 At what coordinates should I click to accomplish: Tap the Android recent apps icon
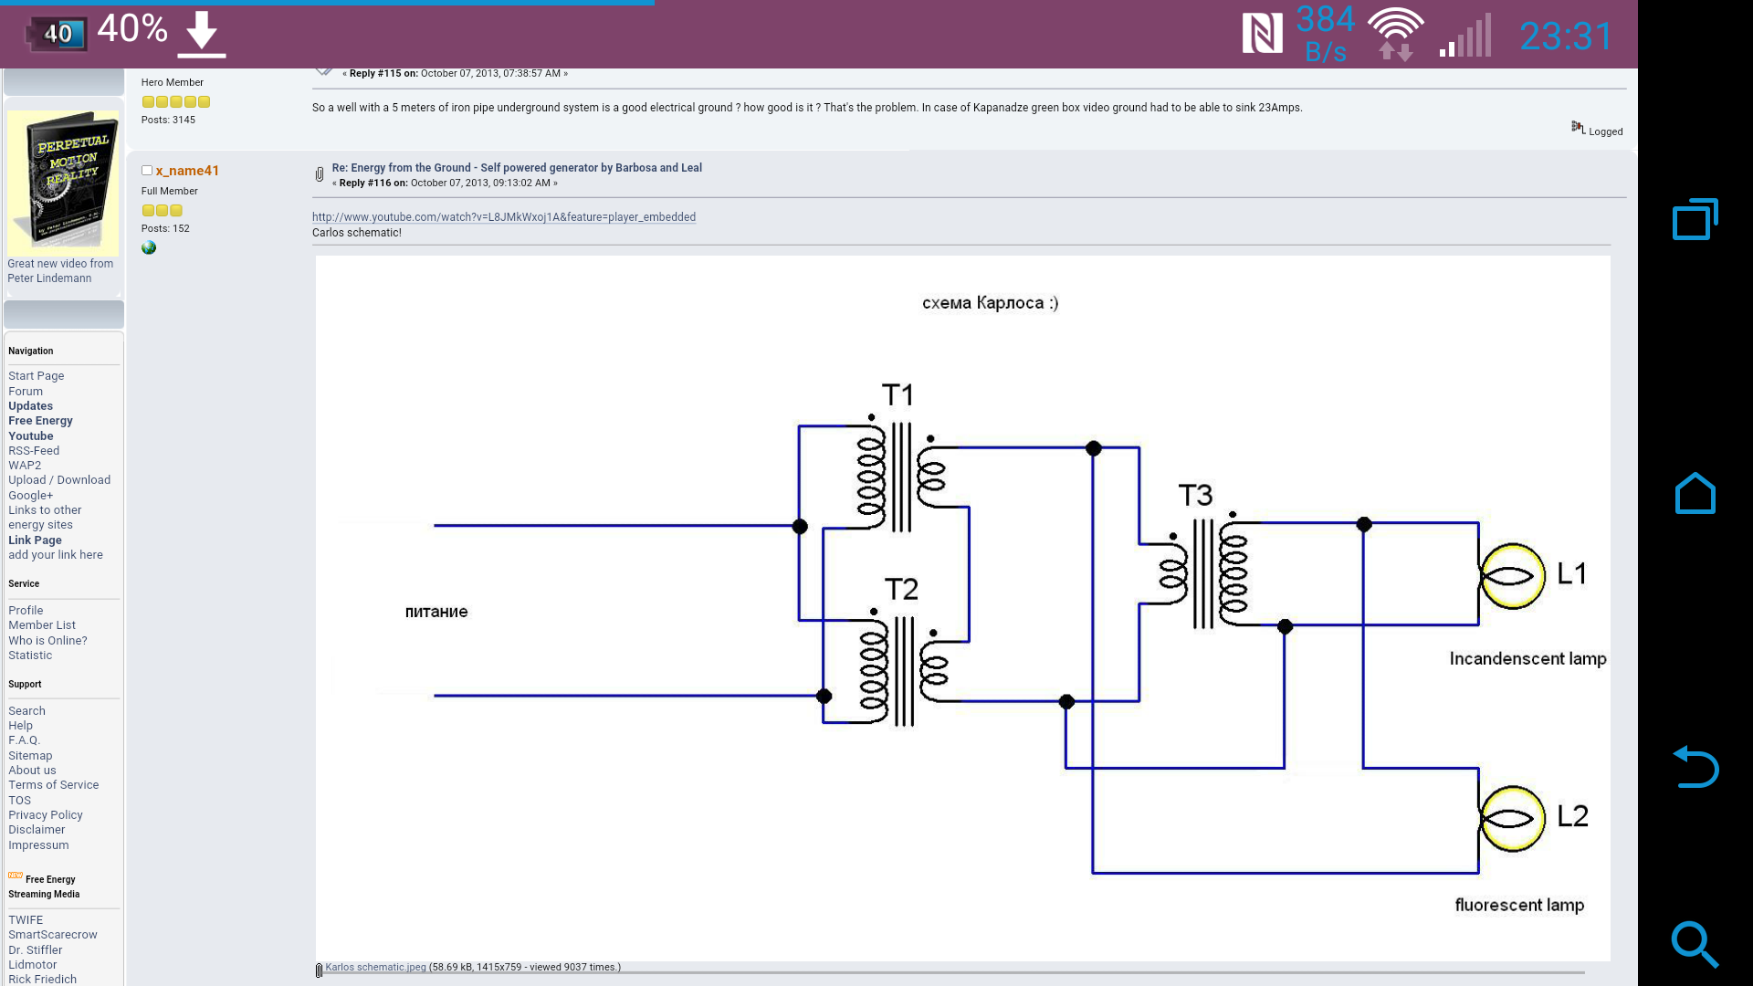tap(1695, 219)
